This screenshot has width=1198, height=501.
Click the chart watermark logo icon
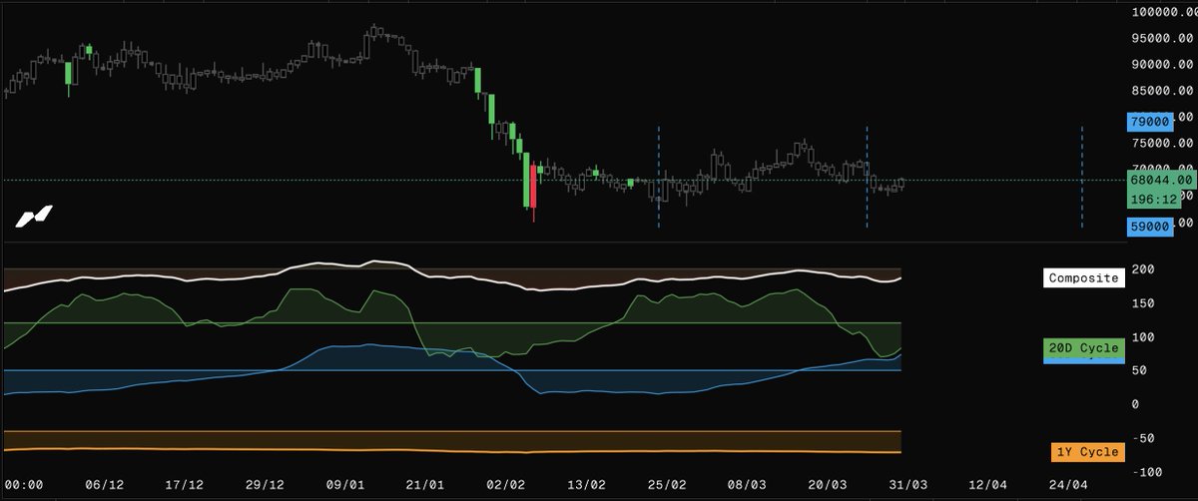(35, 216)
